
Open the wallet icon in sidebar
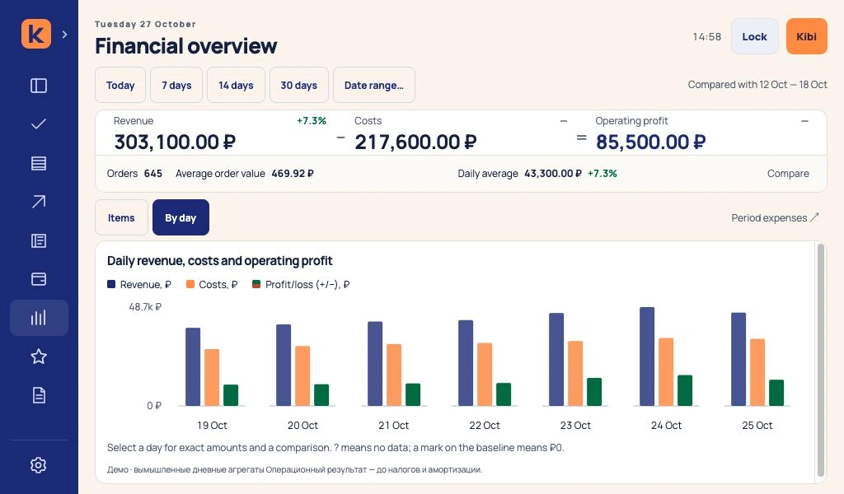tap(39, 279)
